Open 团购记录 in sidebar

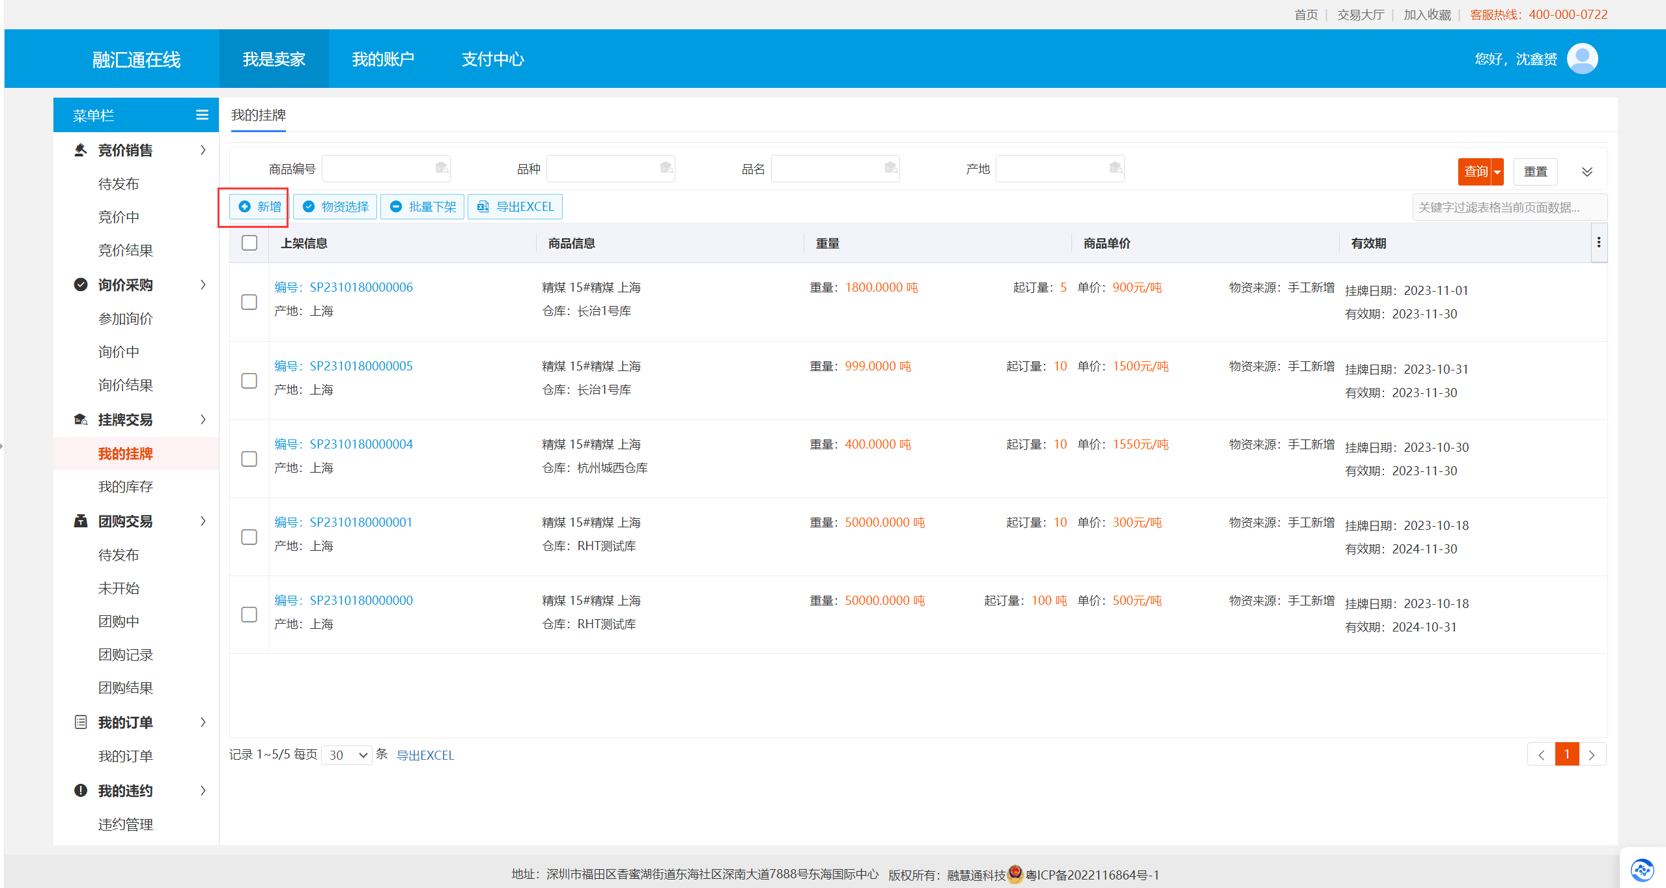(x=126, y=655)
